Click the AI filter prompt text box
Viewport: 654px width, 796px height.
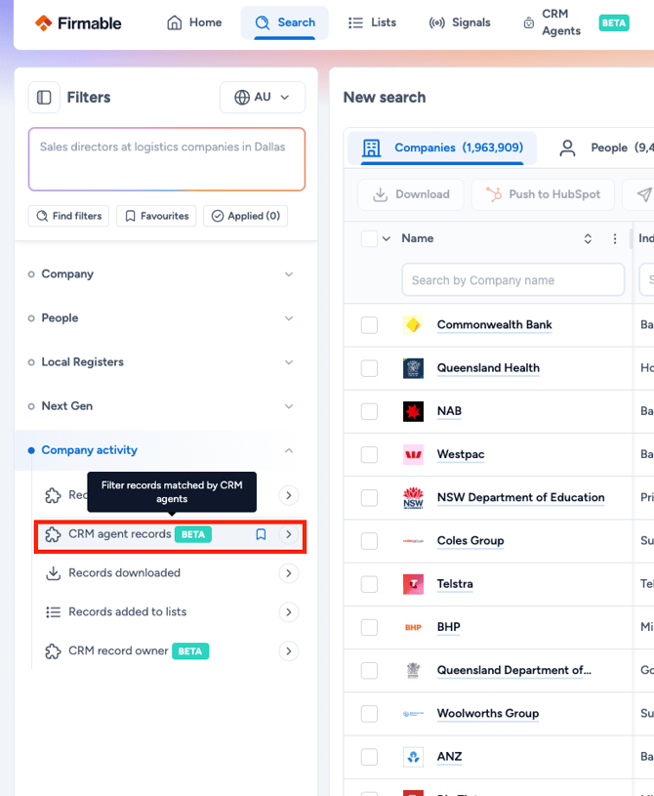(167, 159)
